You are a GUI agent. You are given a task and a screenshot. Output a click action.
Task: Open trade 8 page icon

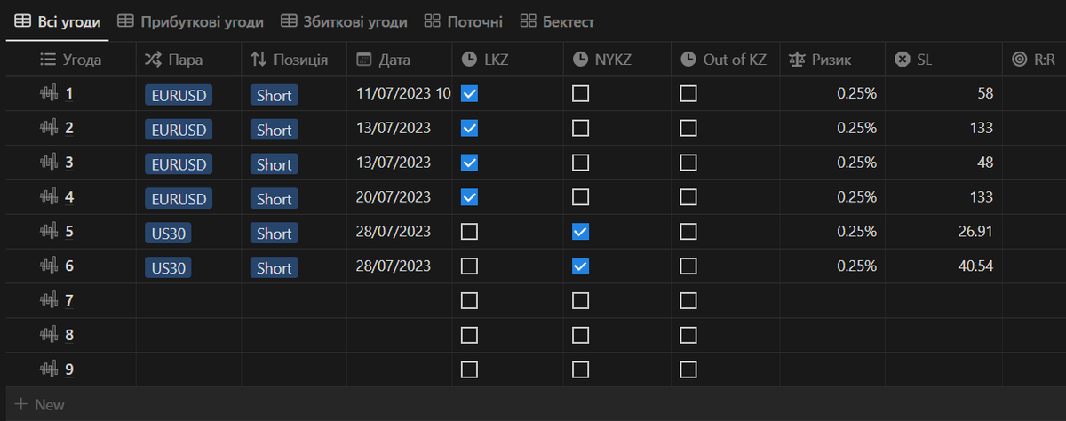[49, 335]
